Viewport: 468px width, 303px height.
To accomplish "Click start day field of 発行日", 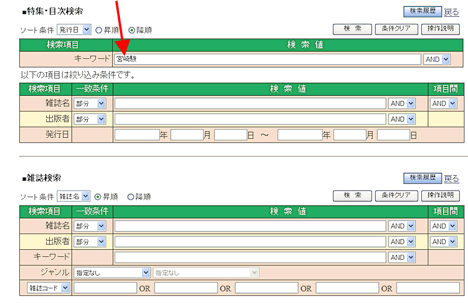I will click(x=230, y=135).
